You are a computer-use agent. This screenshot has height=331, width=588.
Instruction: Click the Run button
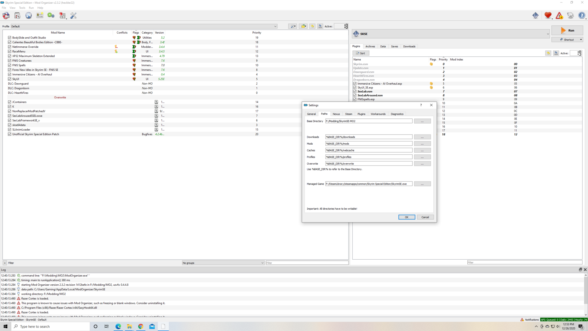(x=567, y=31)
